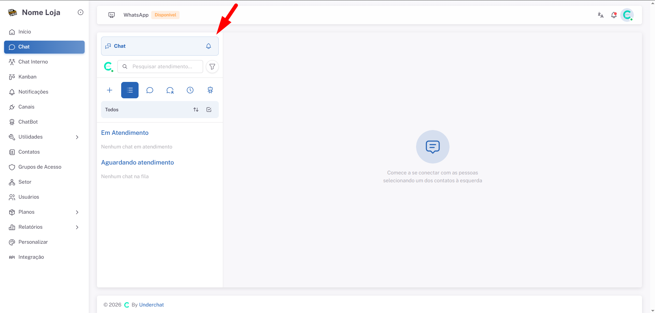The height and width of the screenshot is (313, 655).
Task: Click the ChatBot robot sidebar icon
Action: pos(12,122)
